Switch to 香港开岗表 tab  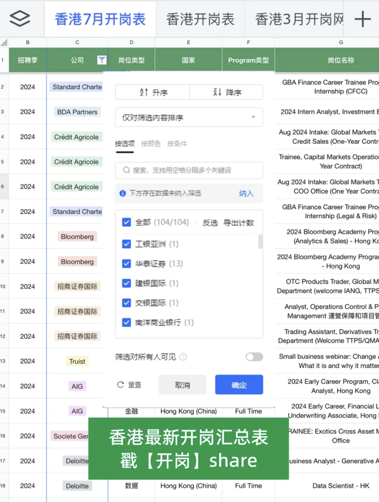(x=200, y=19)
